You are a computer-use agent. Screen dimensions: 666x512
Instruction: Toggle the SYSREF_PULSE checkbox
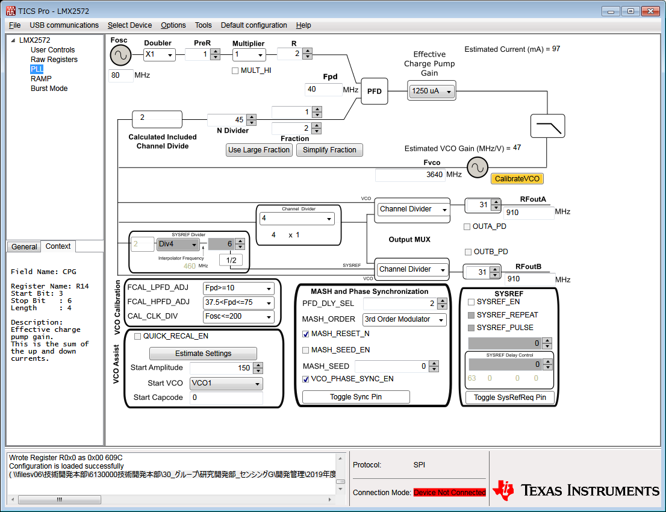point(471,328)
